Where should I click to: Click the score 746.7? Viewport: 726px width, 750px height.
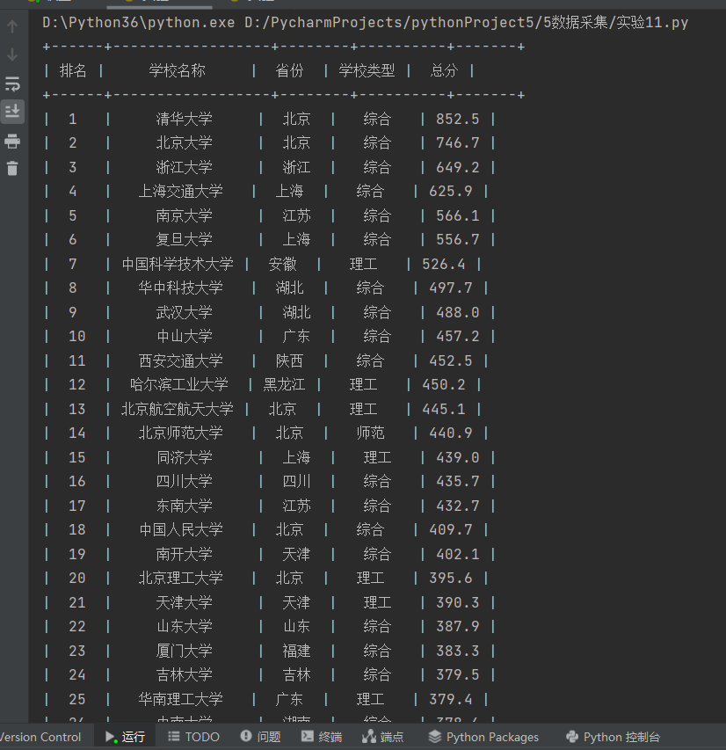click(x=458, y=142)
